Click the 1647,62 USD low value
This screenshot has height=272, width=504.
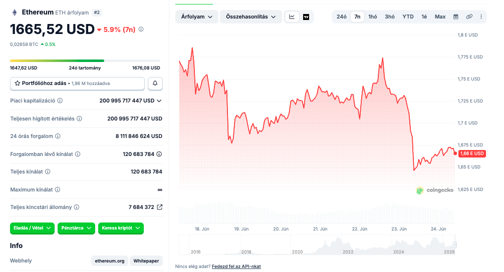point(24,68)
